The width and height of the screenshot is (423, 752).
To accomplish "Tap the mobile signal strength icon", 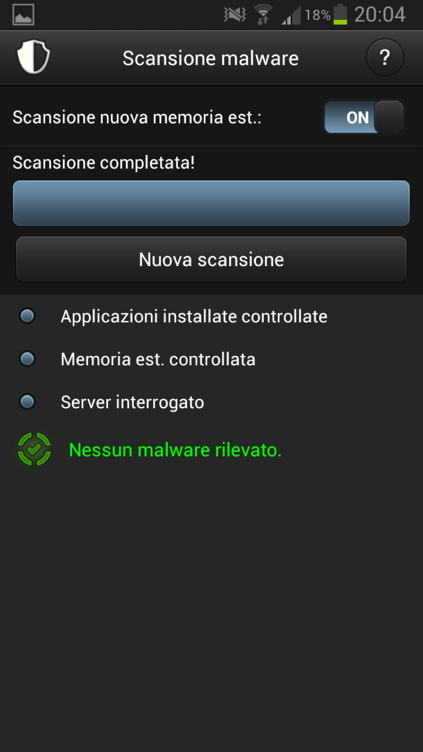I will pos(291,15).
